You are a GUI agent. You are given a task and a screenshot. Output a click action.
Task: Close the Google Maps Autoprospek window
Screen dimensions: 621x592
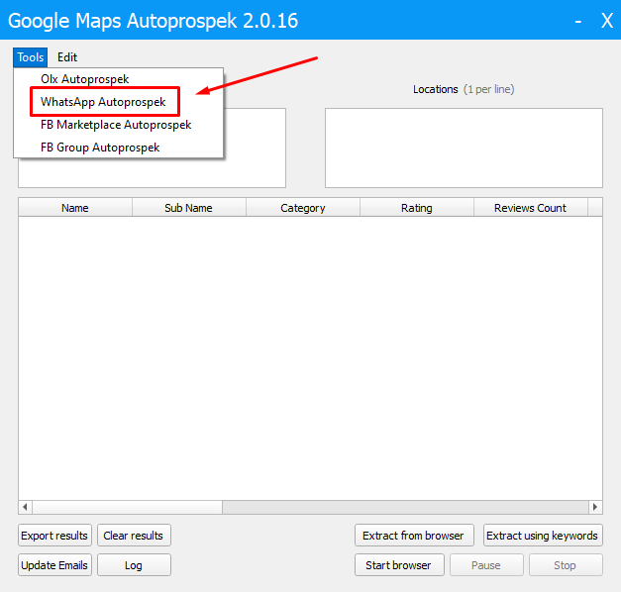pyautogui.click(x=607, y=21)
